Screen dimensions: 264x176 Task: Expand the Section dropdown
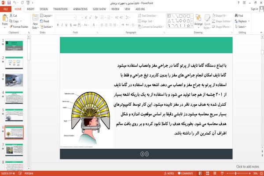pos(47,27)
